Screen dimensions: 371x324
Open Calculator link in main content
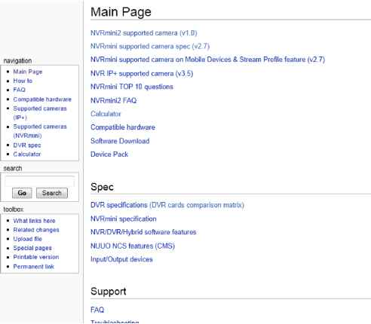pos(106,114)
